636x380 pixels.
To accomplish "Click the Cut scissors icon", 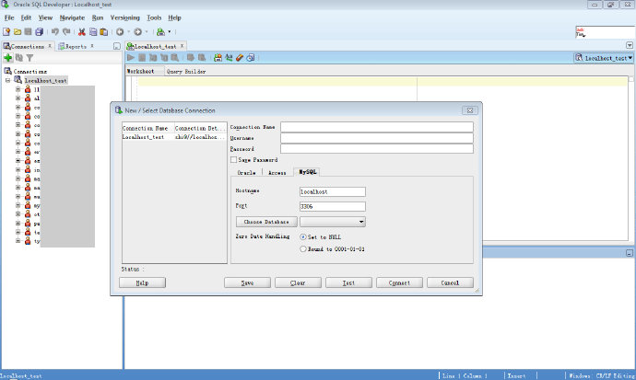I will pyautogui.click(x=82, y=31).
